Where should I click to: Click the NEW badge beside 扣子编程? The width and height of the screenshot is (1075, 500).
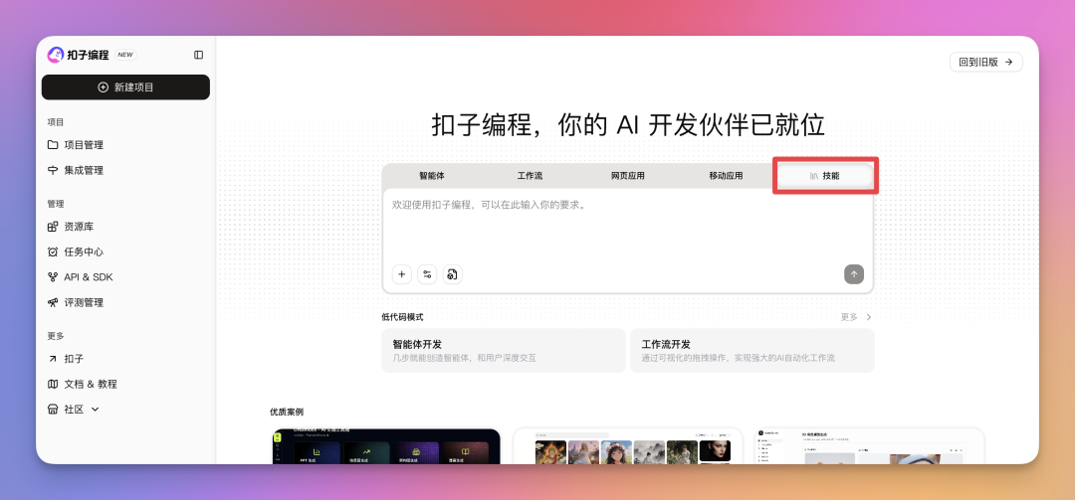(124, 55)
